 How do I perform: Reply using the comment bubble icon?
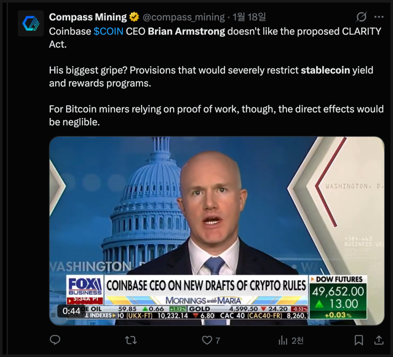click(55, 340)
